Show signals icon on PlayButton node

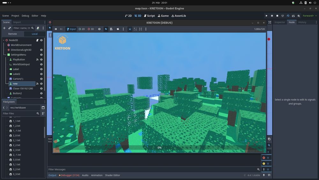click(37, 59)
